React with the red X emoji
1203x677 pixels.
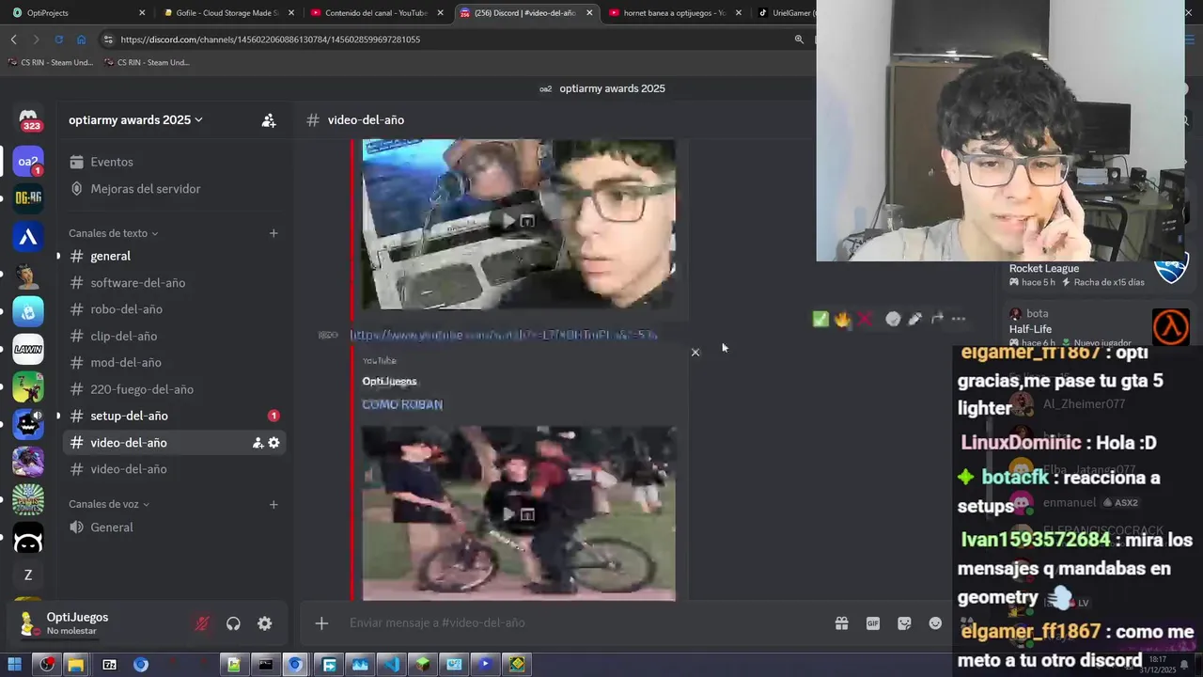[x=866, y=319]
